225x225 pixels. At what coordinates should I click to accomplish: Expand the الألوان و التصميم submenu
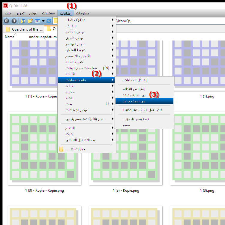coord(87,56)
